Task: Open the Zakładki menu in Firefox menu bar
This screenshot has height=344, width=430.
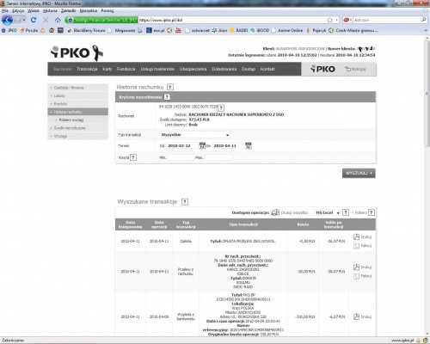Action: coord(68,10)
